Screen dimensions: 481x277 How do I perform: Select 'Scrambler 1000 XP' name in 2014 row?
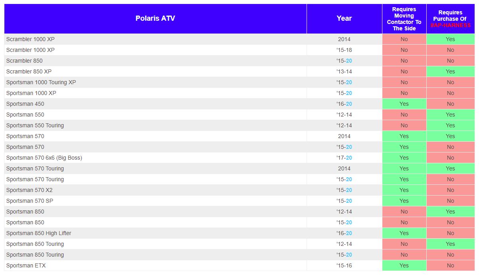30,39
